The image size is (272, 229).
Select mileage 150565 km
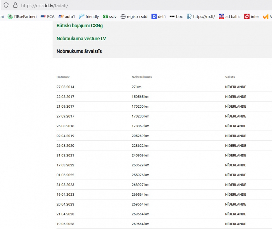click(x=140, y=97)
